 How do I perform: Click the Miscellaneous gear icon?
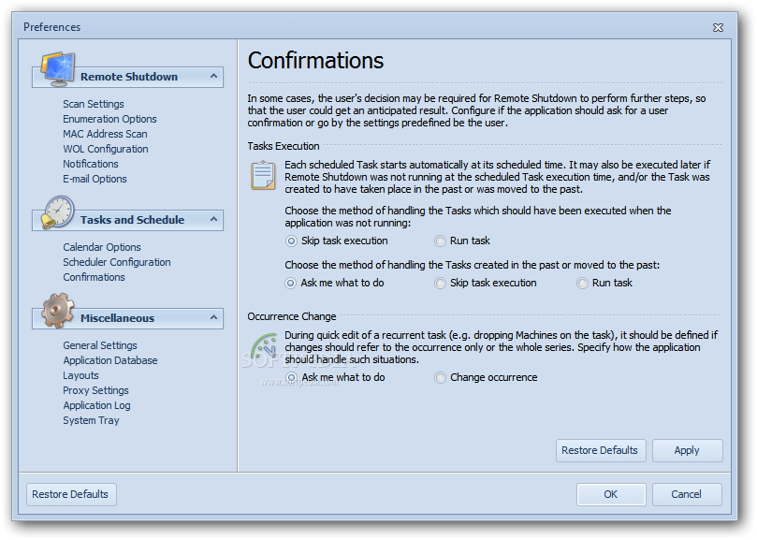click(58, 311)
